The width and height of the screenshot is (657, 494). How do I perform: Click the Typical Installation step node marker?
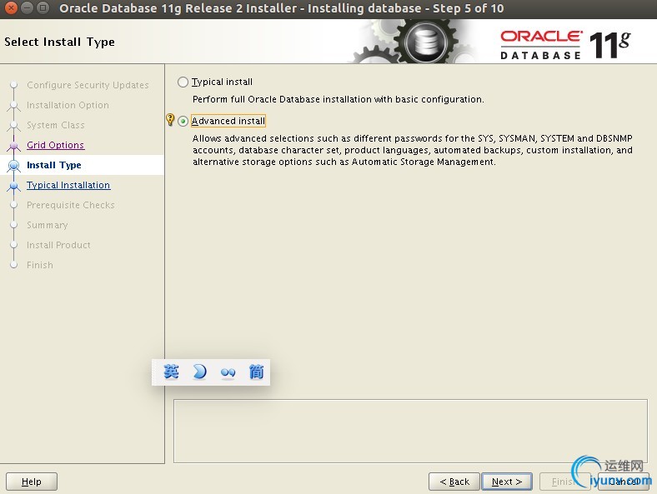[x=14, y=186]
